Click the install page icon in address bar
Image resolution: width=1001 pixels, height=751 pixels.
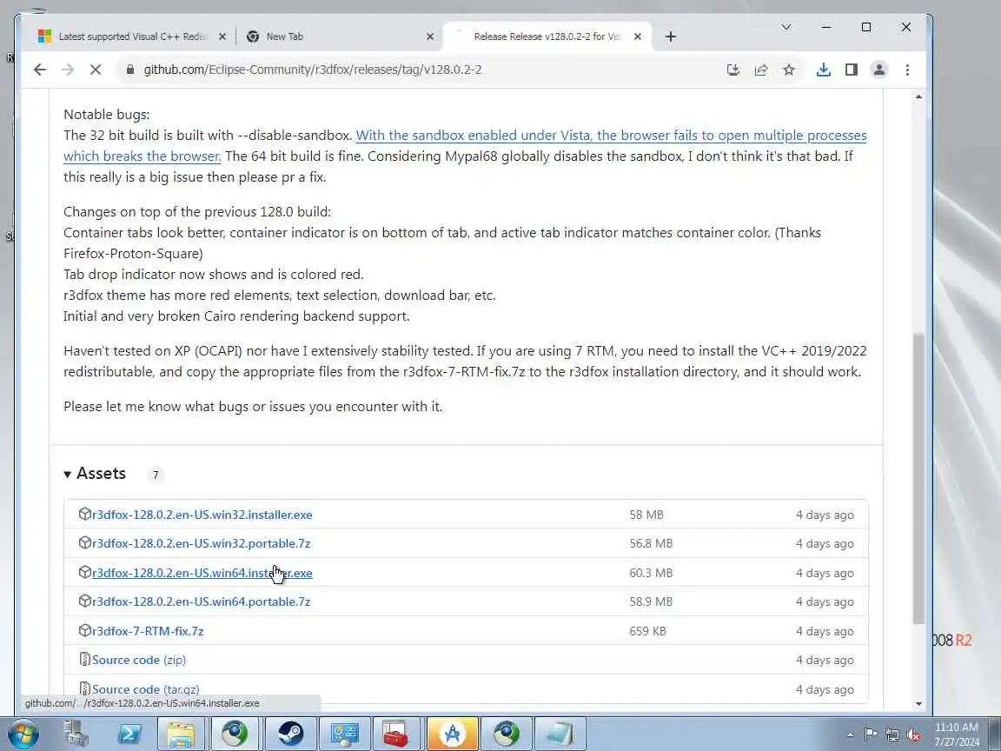733,70
